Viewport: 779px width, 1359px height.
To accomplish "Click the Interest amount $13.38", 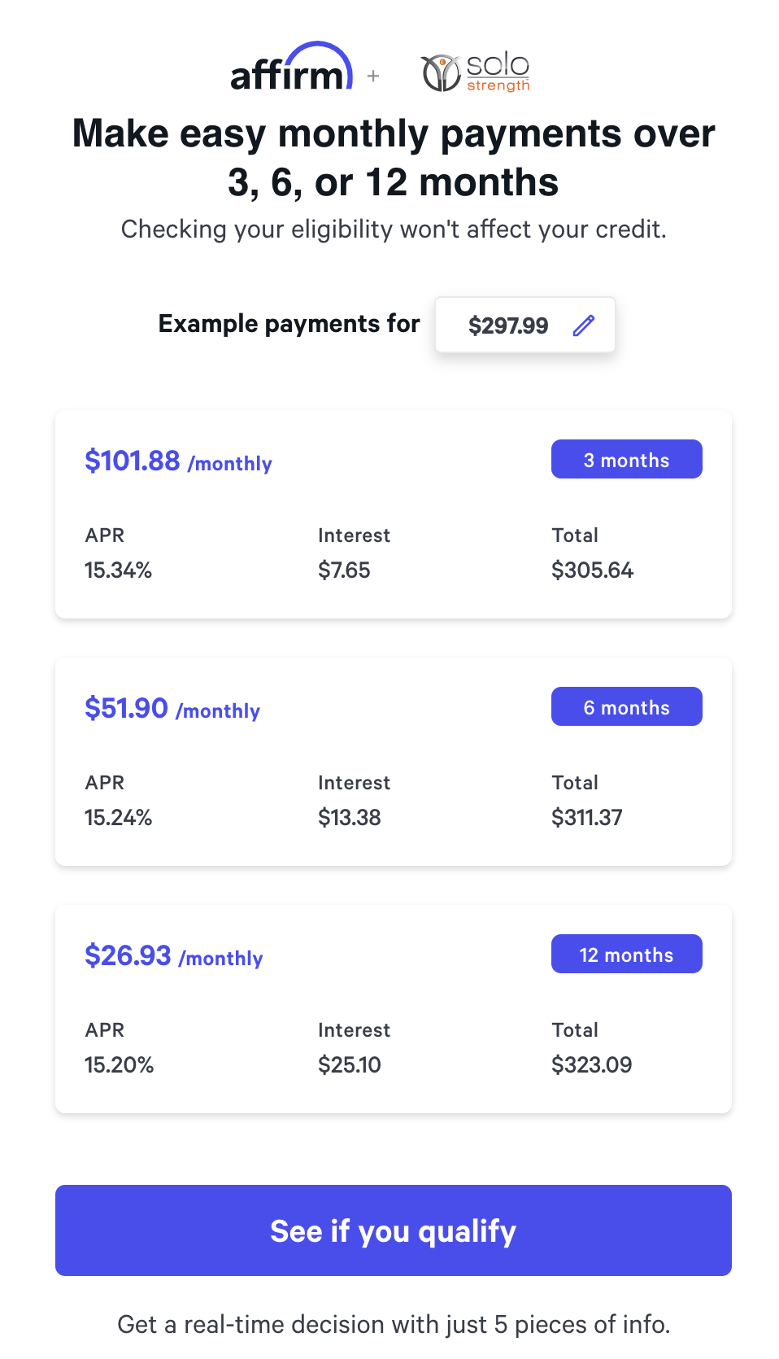I will [x=350, y=818].
